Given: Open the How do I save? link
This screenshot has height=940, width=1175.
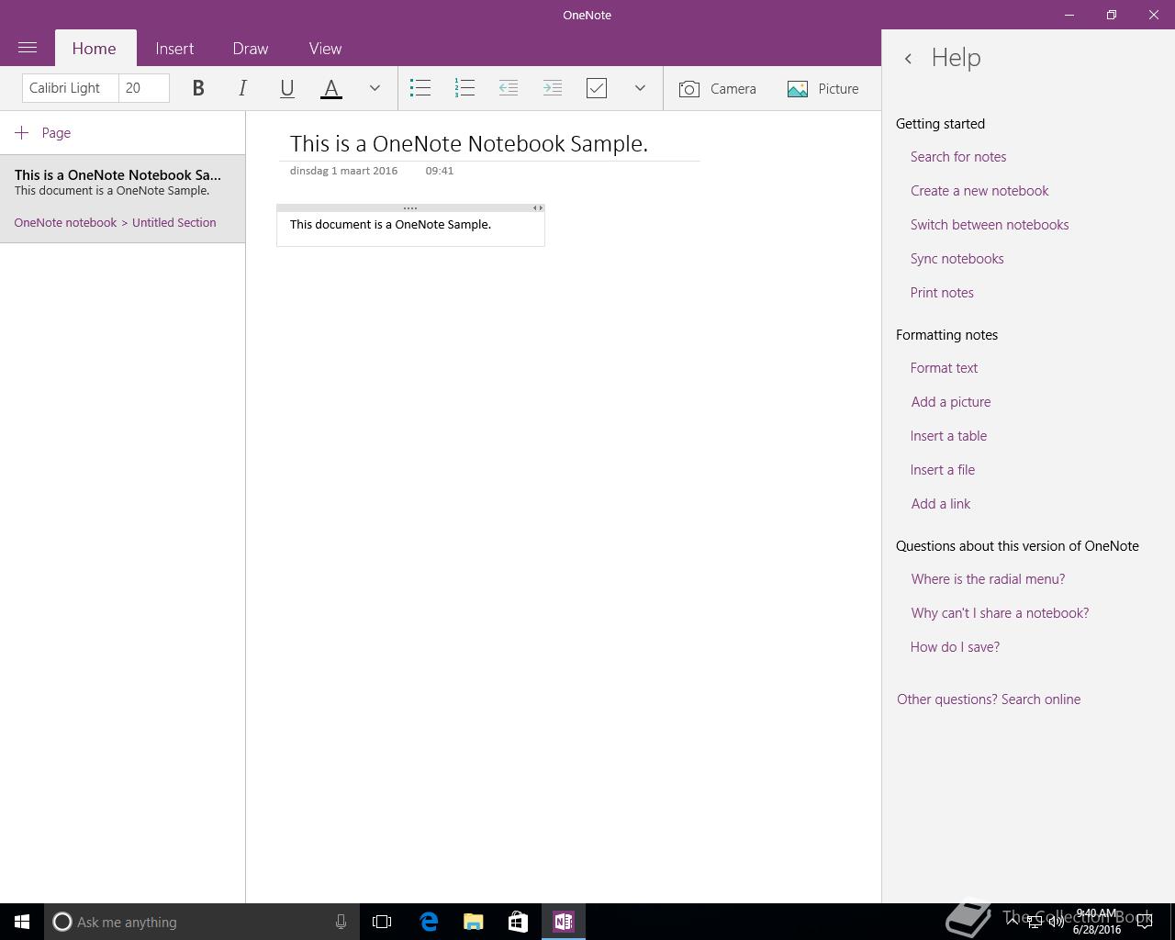Looking at the screenshot, I should click(955, 647).
